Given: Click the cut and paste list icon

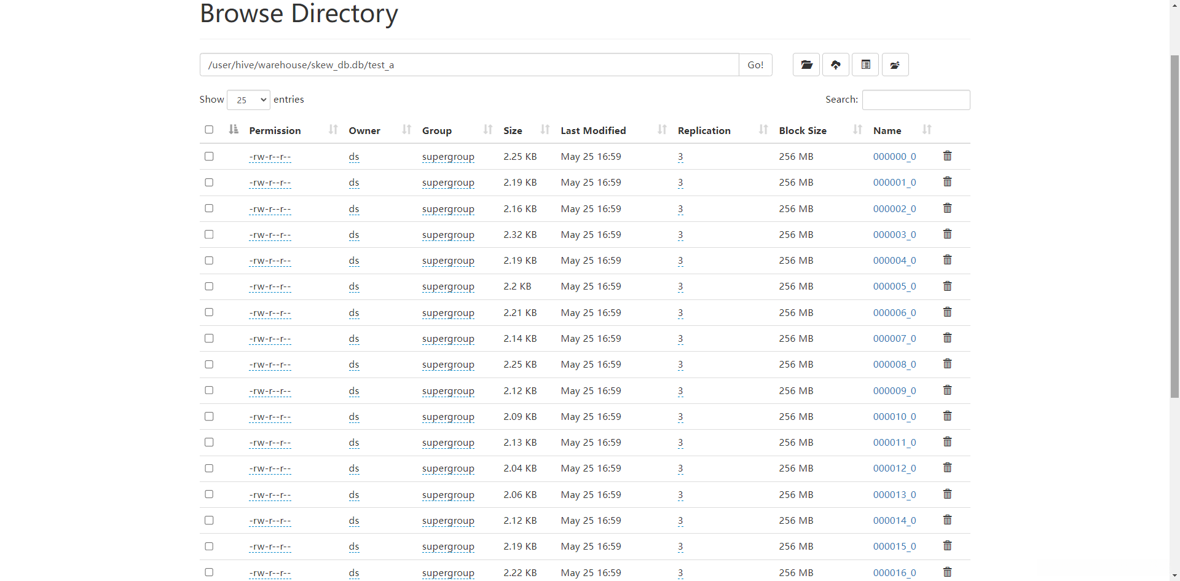Looking at the screenshot, I should [x=865, y=65].
